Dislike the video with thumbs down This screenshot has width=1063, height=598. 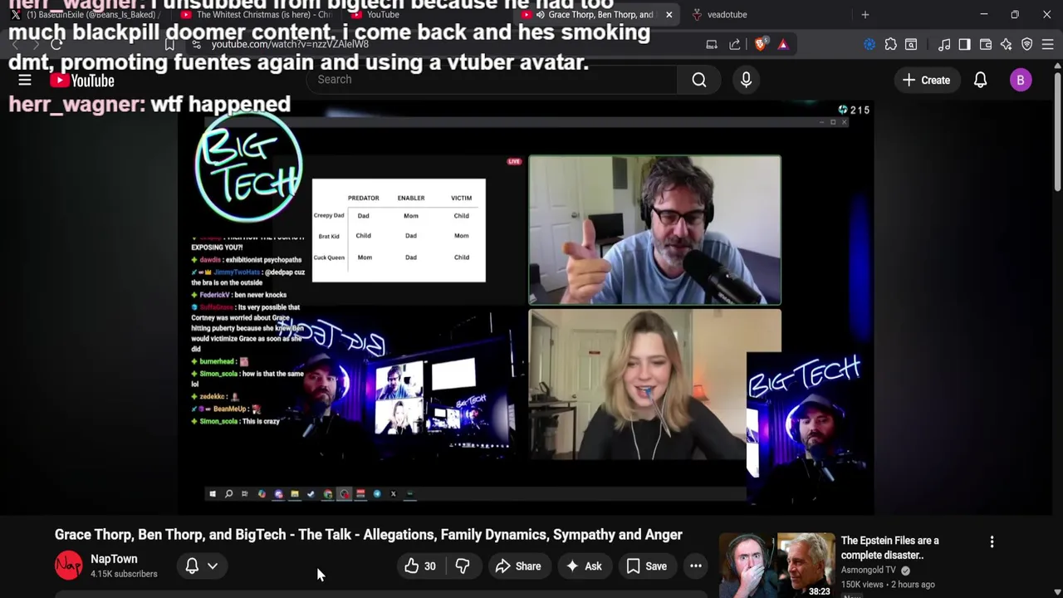463,566
